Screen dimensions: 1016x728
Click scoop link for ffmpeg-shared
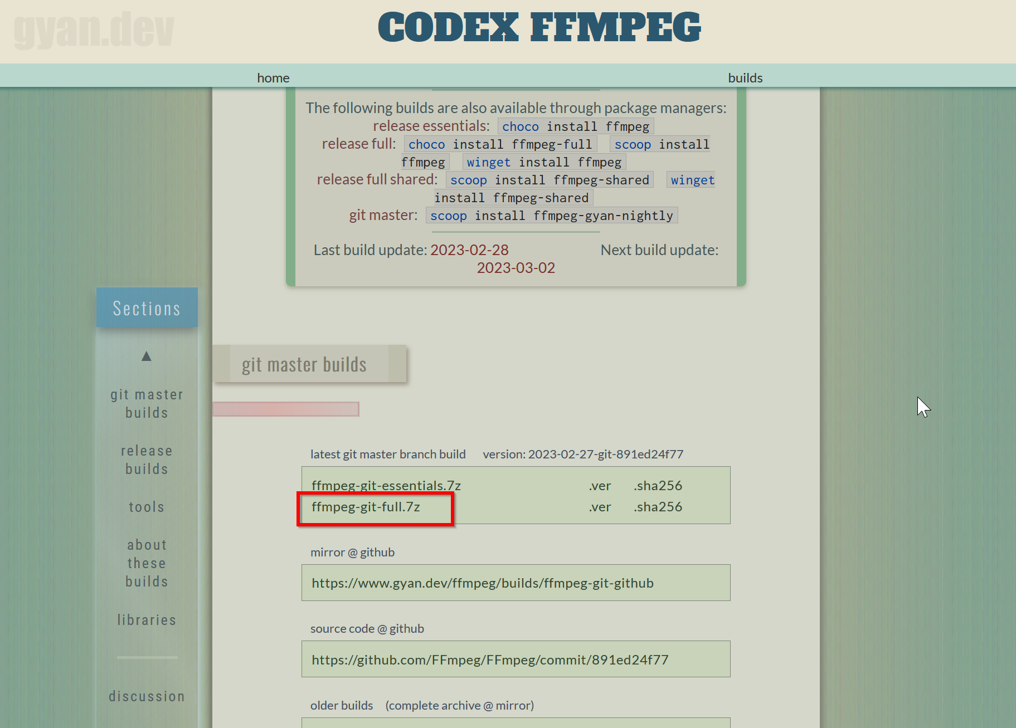click(x=469, y=180)
